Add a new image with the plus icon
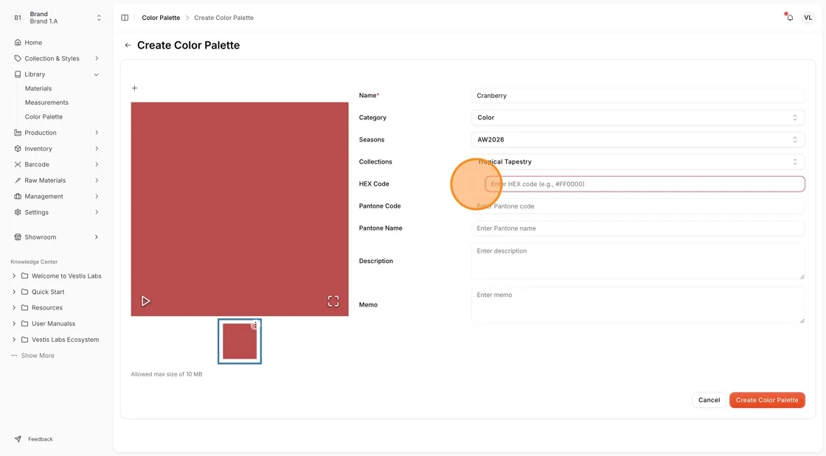Screen dimensions: 826x456 tap(134, 88)
